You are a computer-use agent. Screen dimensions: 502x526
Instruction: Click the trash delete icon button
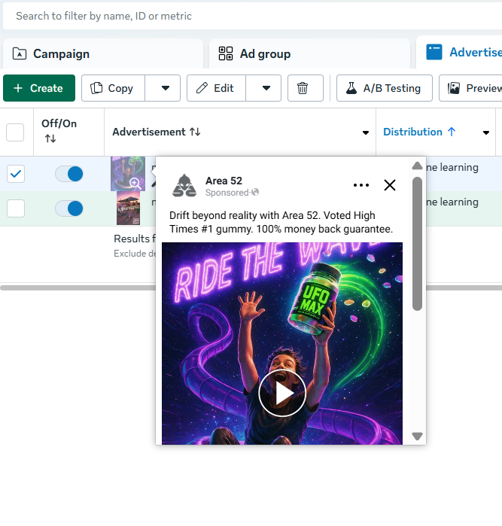tap(305, 88)
